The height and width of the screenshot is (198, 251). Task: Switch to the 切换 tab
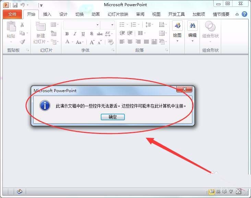point(80,14)
